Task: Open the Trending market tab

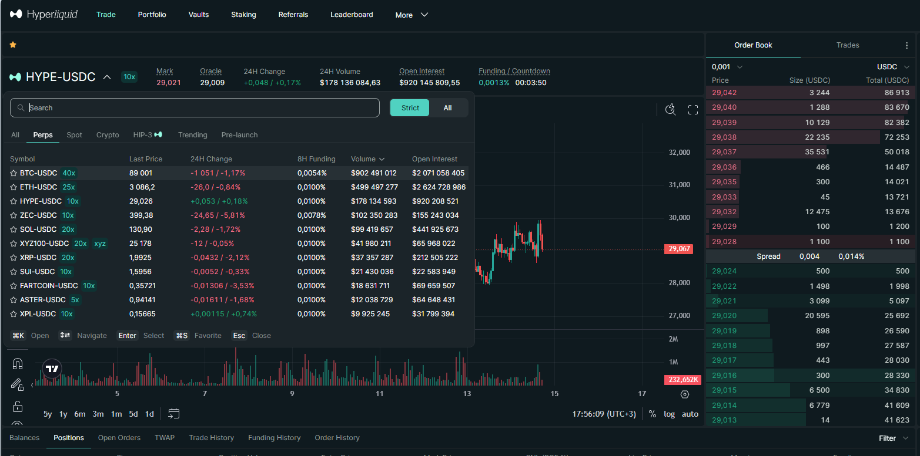Action: 193,135
